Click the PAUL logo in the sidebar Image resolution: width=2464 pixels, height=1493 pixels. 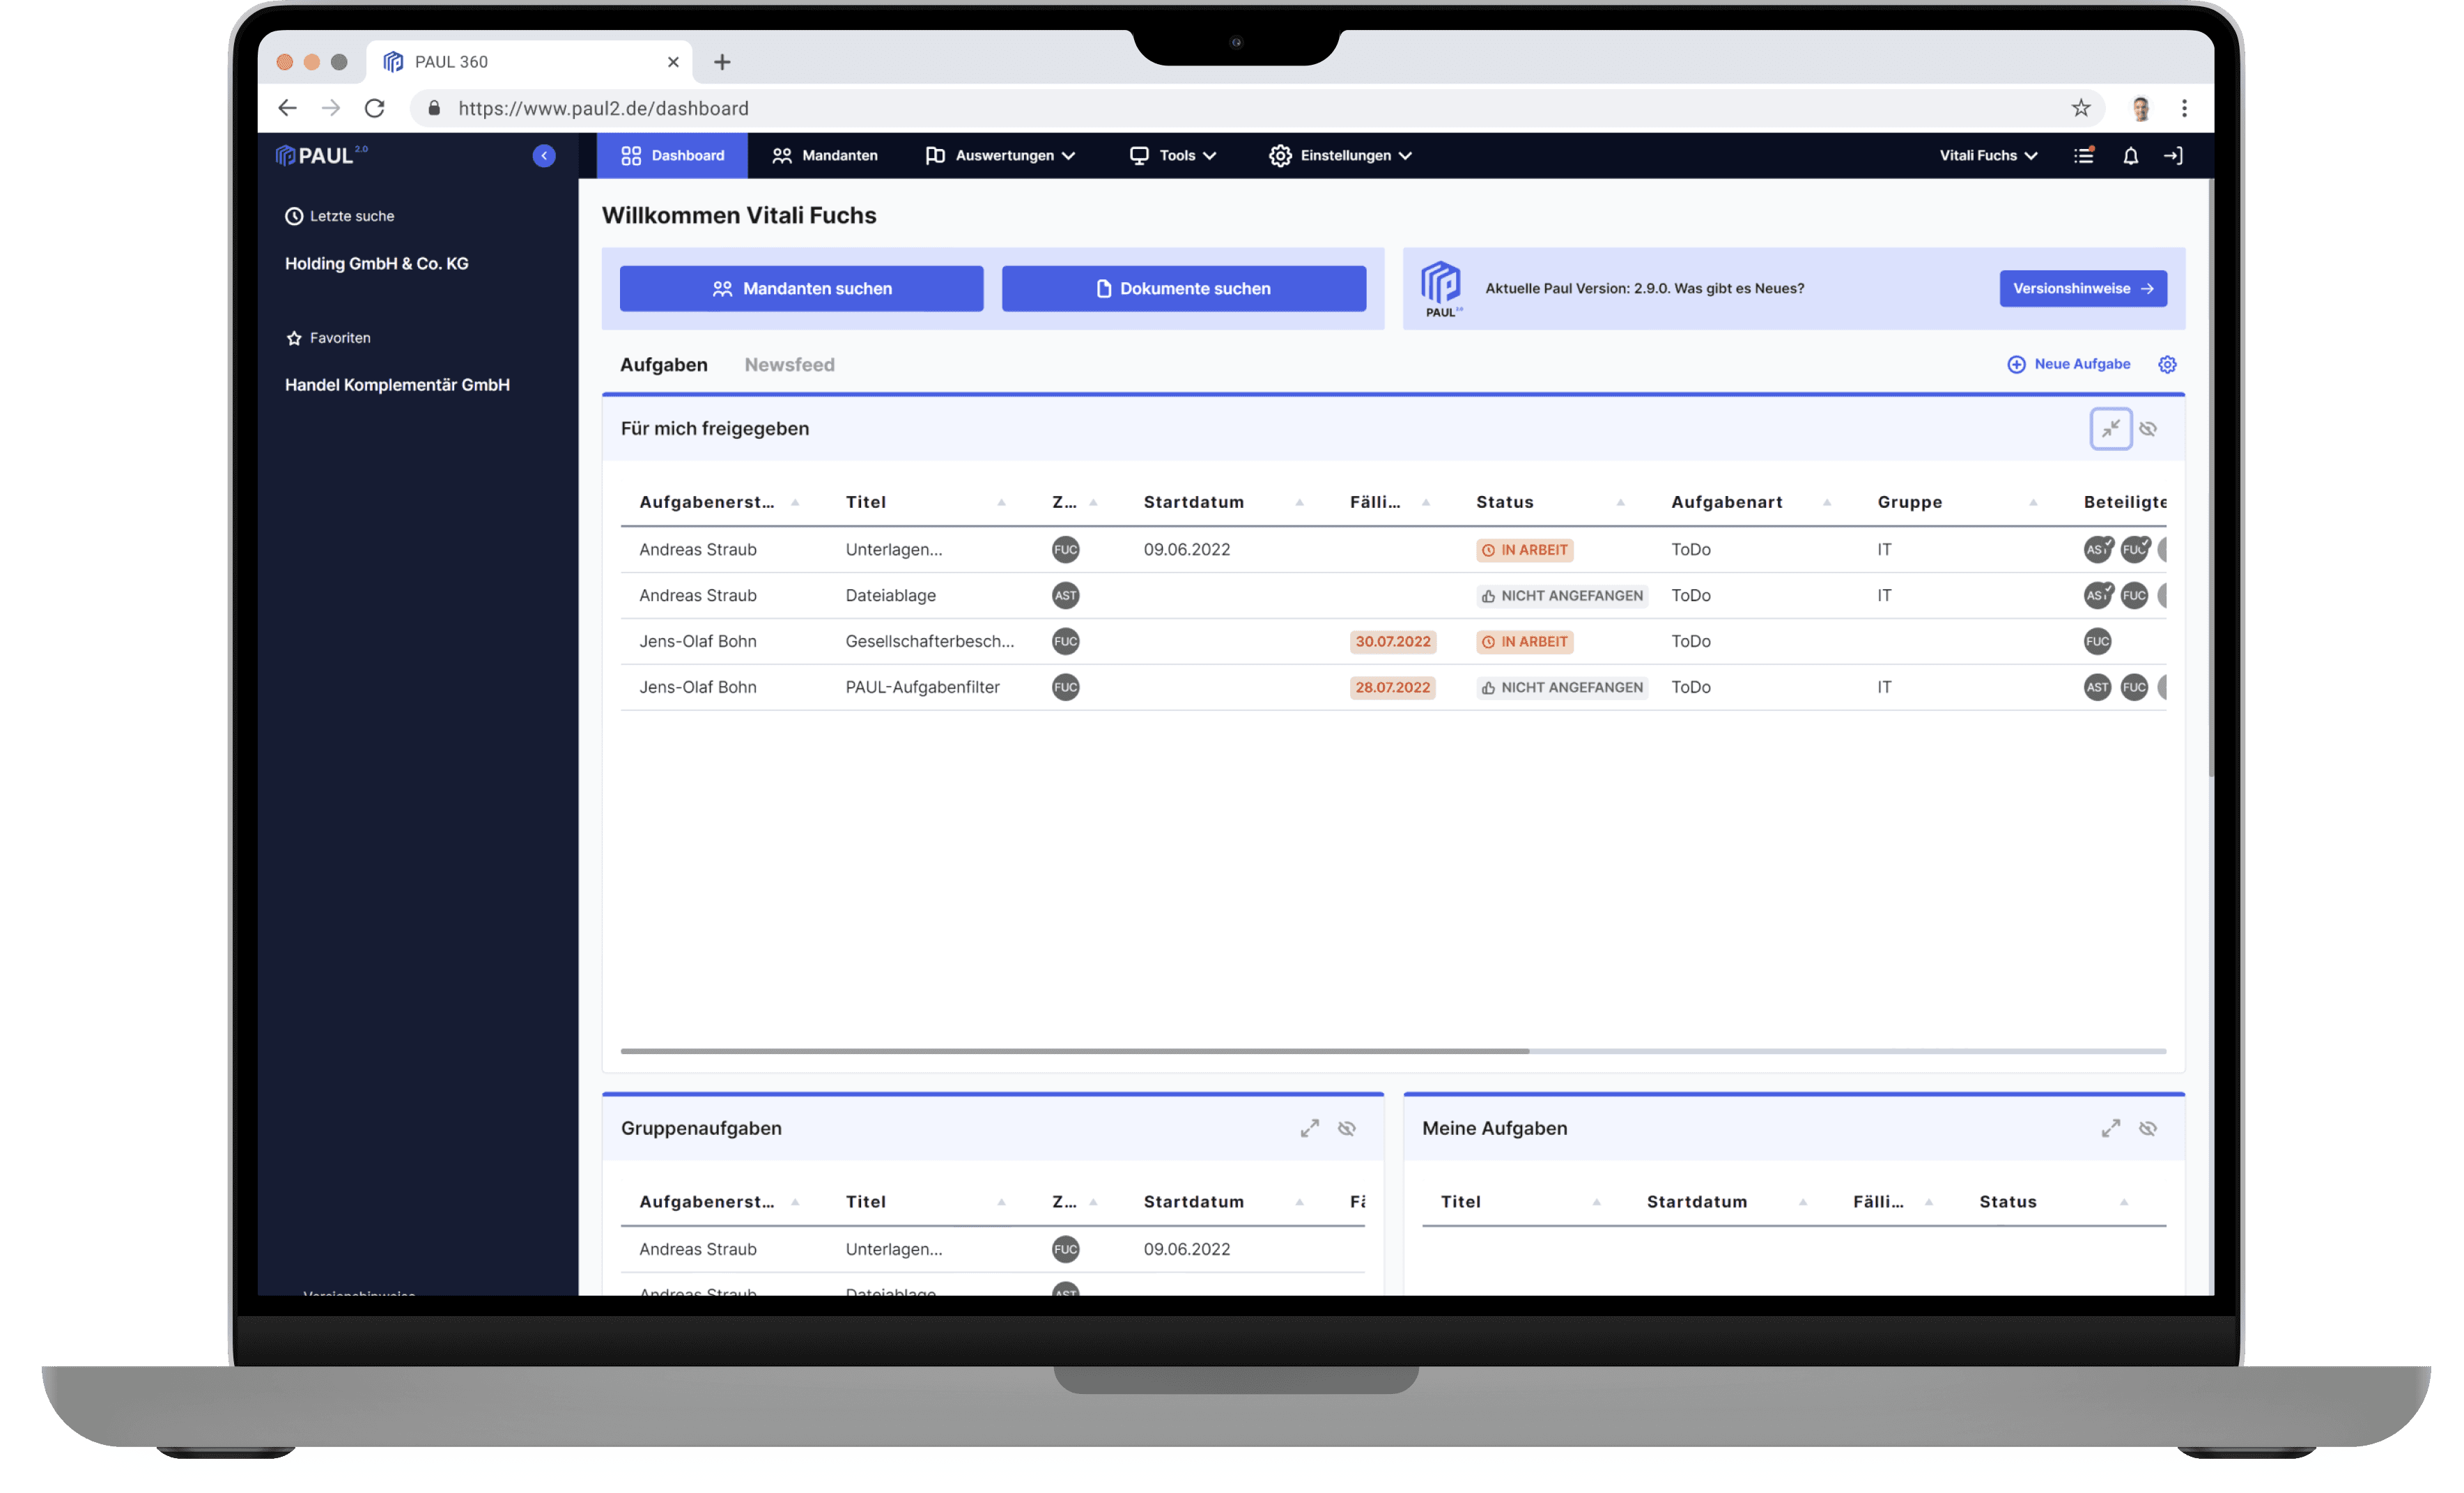coord(321,155)
